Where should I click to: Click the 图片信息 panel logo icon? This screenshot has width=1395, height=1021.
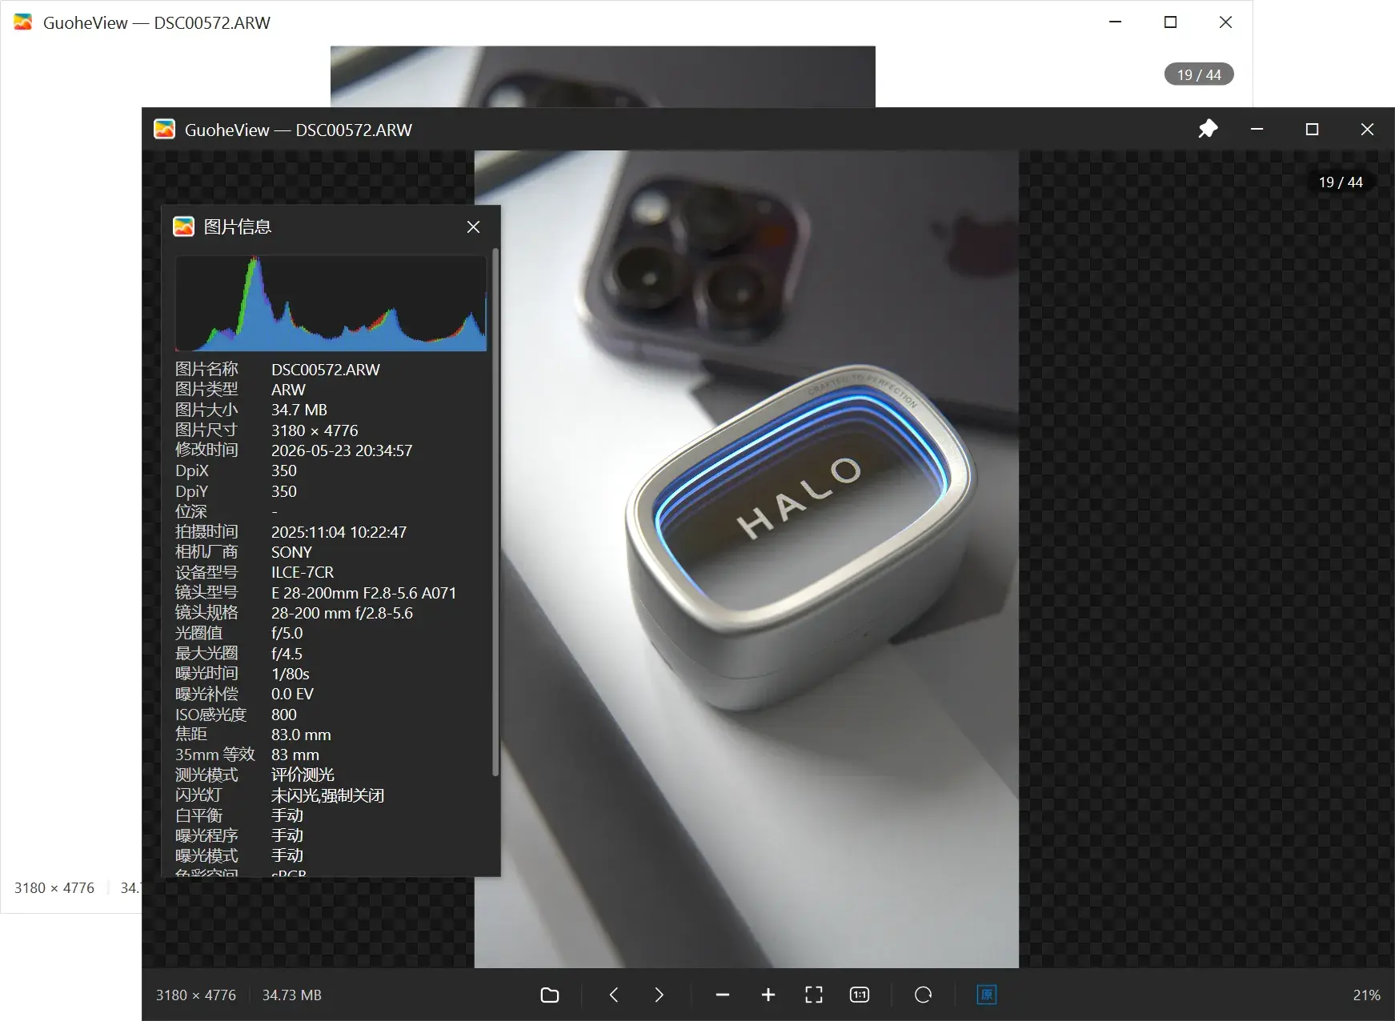183,226
